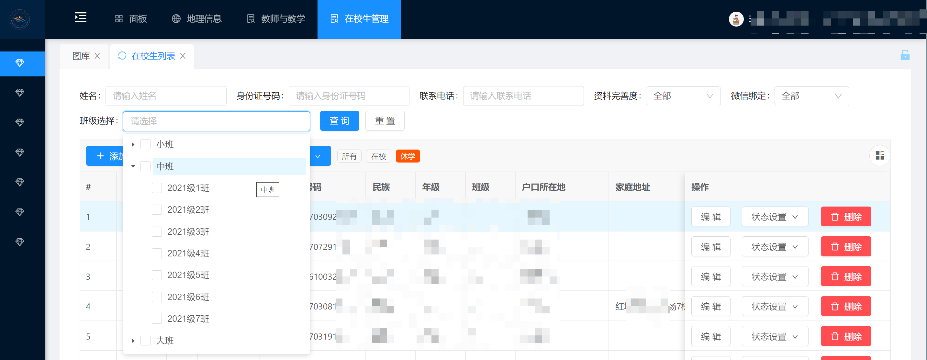The image size is (927, 360).
Task: Click the lock icon at top right
Action: (905, 55)
